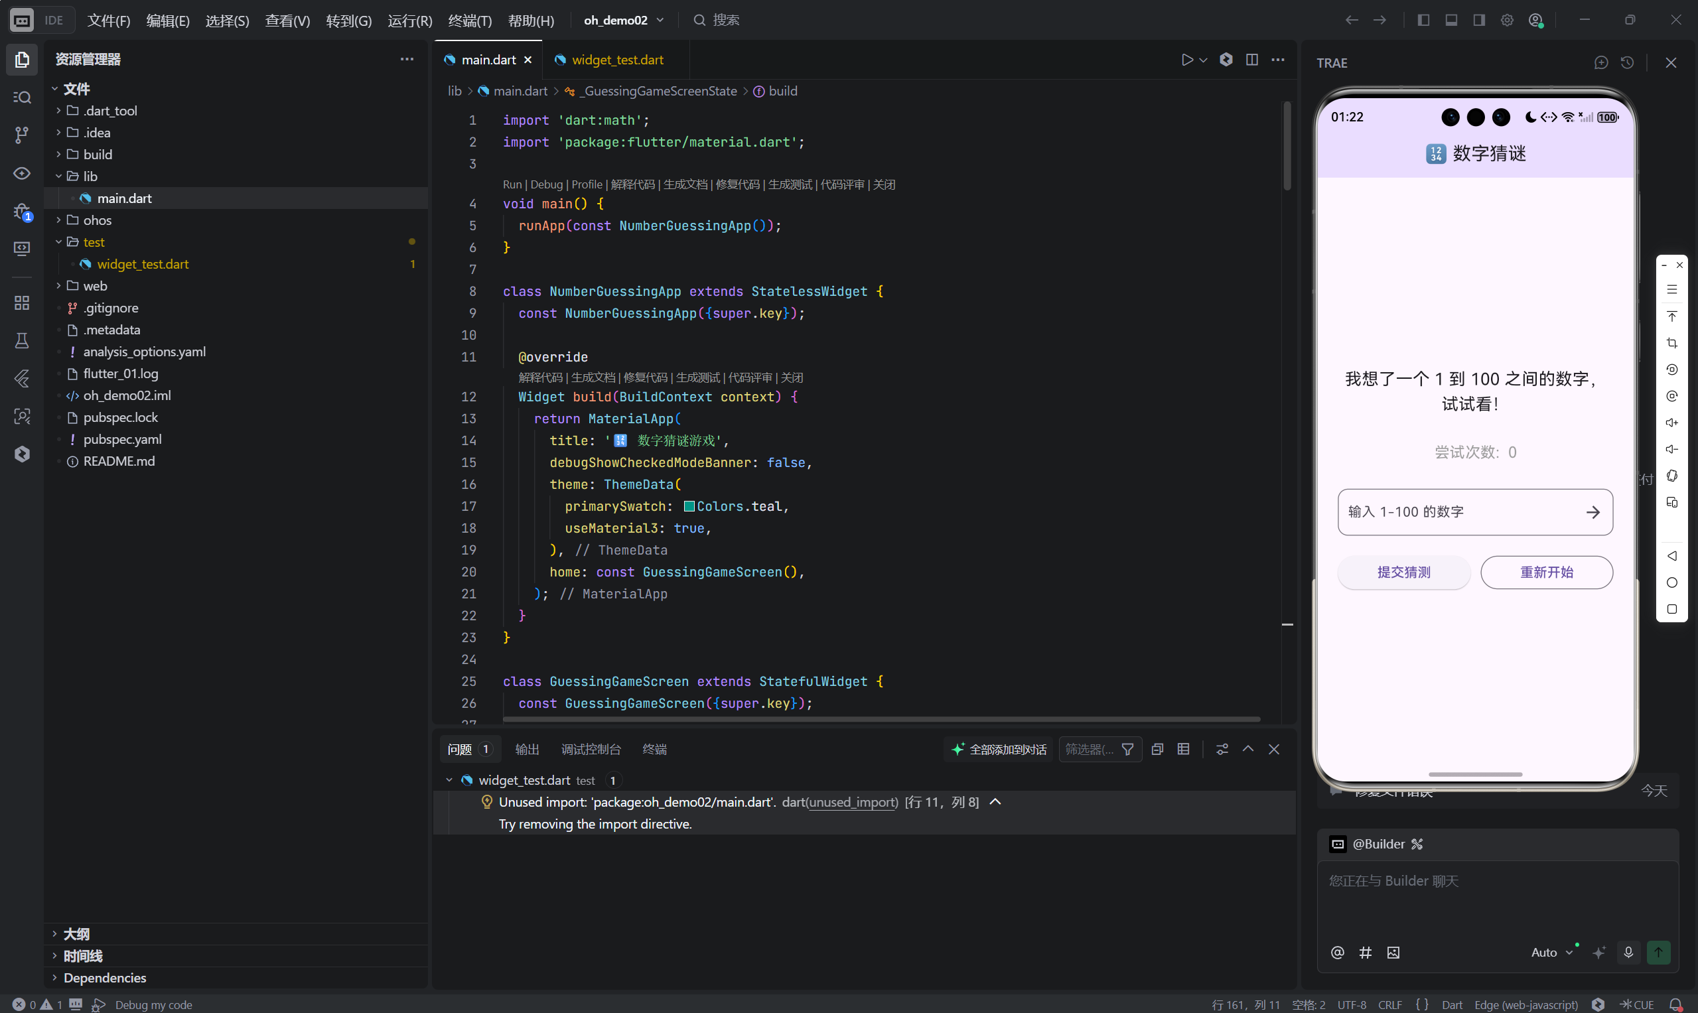The width and height of the screenshot is (1698, 1013).
Task: Click the teal color swatch on line 17
Action: pos(689,507)
